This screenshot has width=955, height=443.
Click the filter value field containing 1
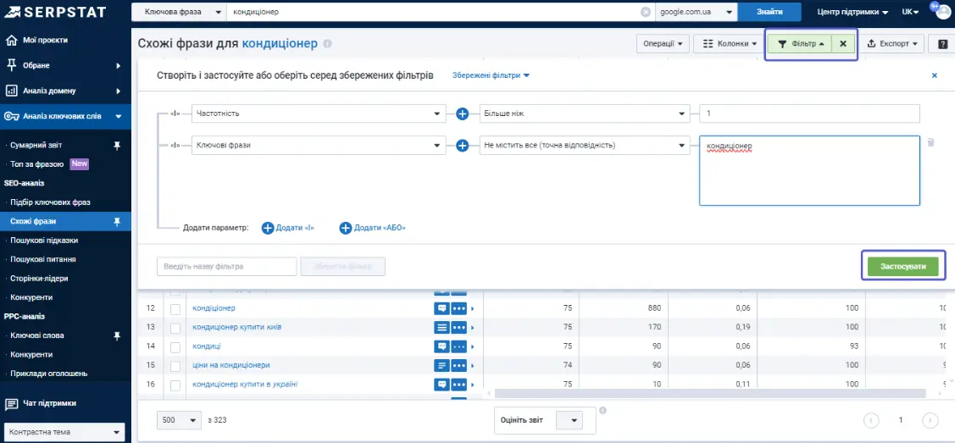click(809, 114)
